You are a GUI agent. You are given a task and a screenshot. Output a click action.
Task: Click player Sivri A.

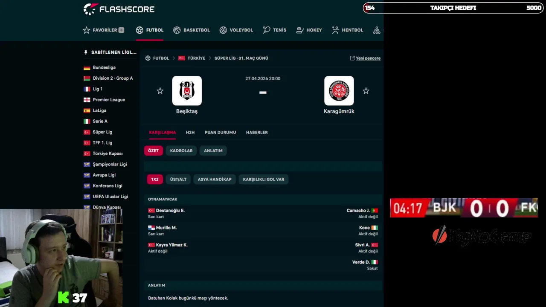363,245
